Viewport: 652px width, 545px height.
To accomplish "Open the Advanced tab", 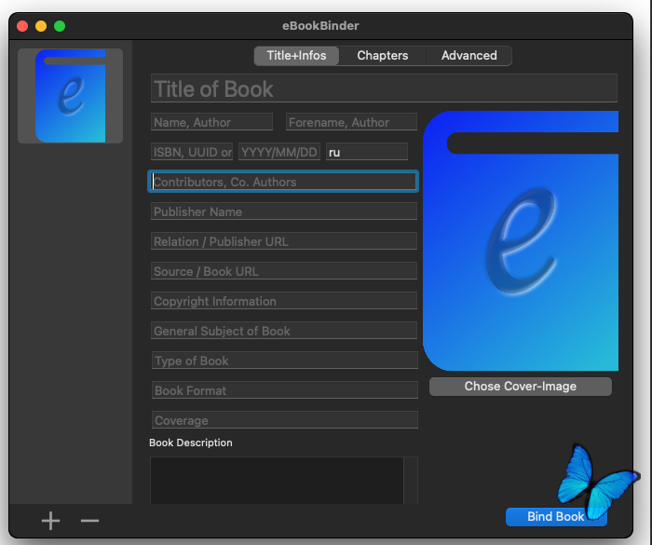I will 469,56.
